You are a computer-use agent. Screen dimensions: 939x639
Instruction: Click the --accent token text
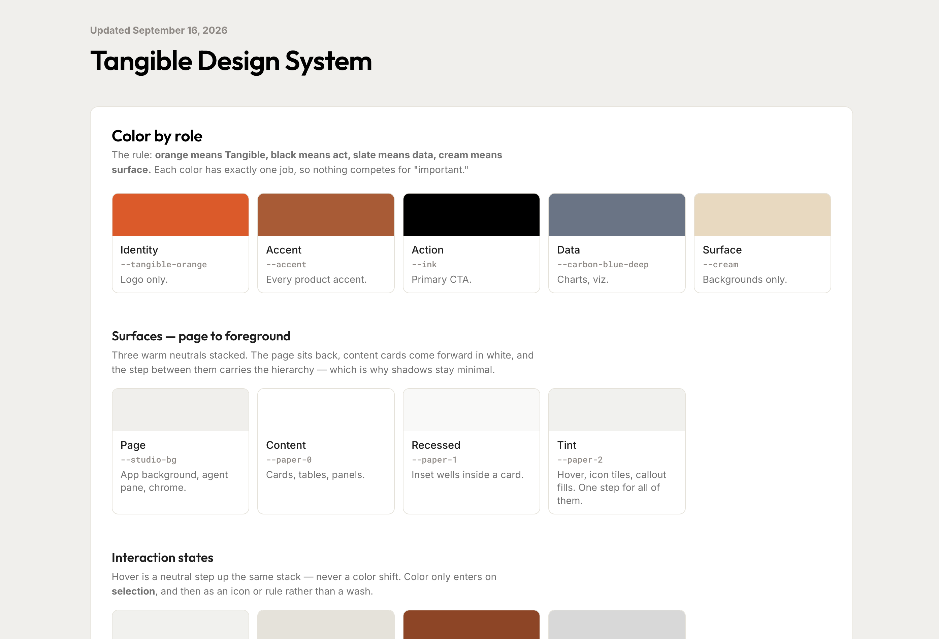click(x=286, y=265)
